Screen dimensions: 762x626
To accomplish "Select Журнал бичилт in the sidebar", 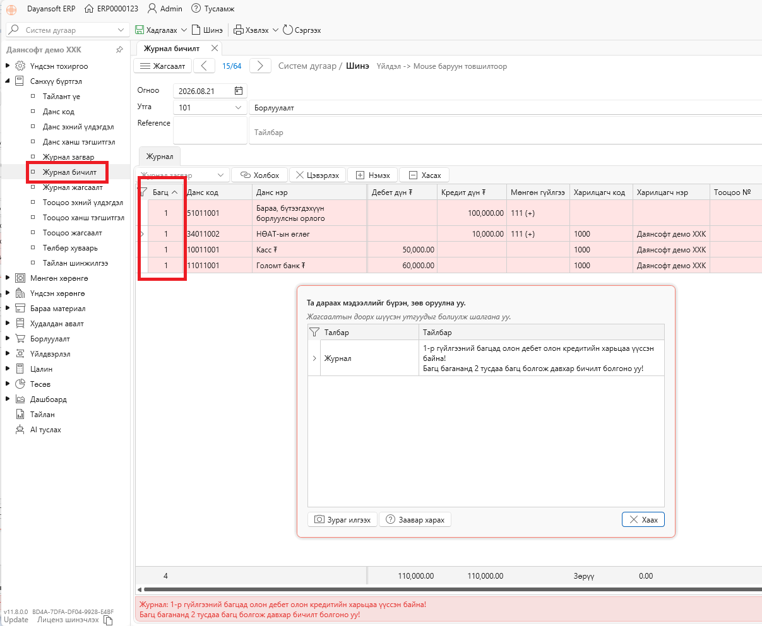I will (69, 172).
